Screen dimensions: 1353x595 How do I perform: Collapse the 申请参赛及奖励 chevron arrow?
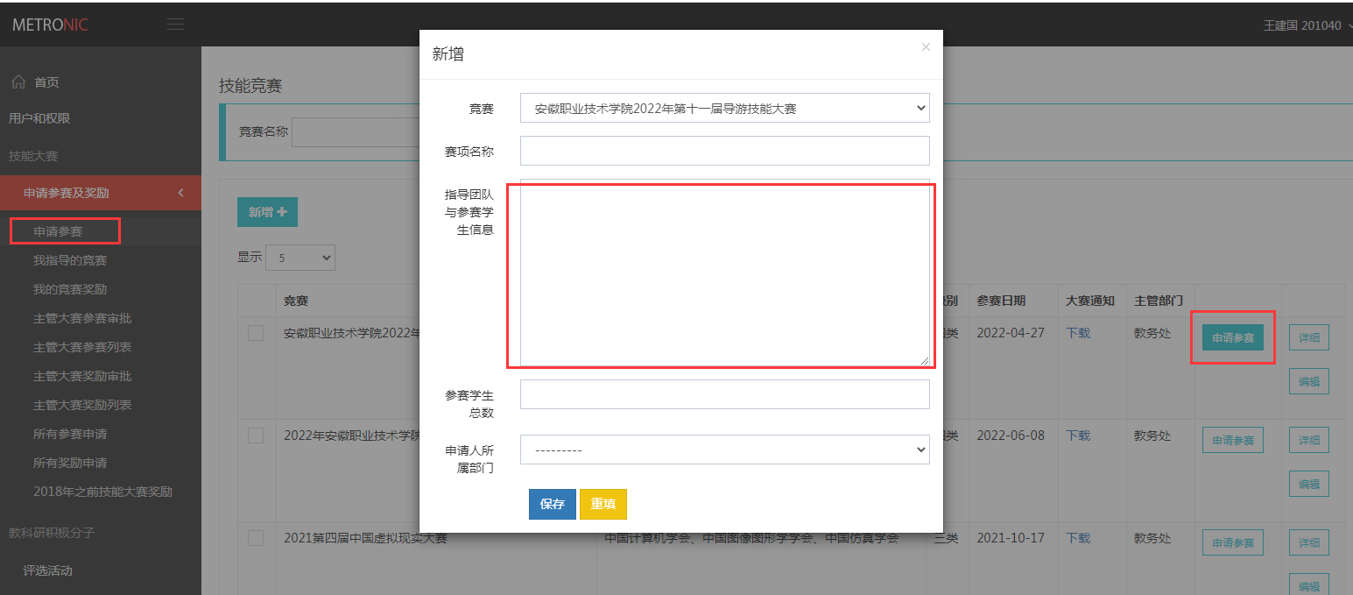pos(181,193)
